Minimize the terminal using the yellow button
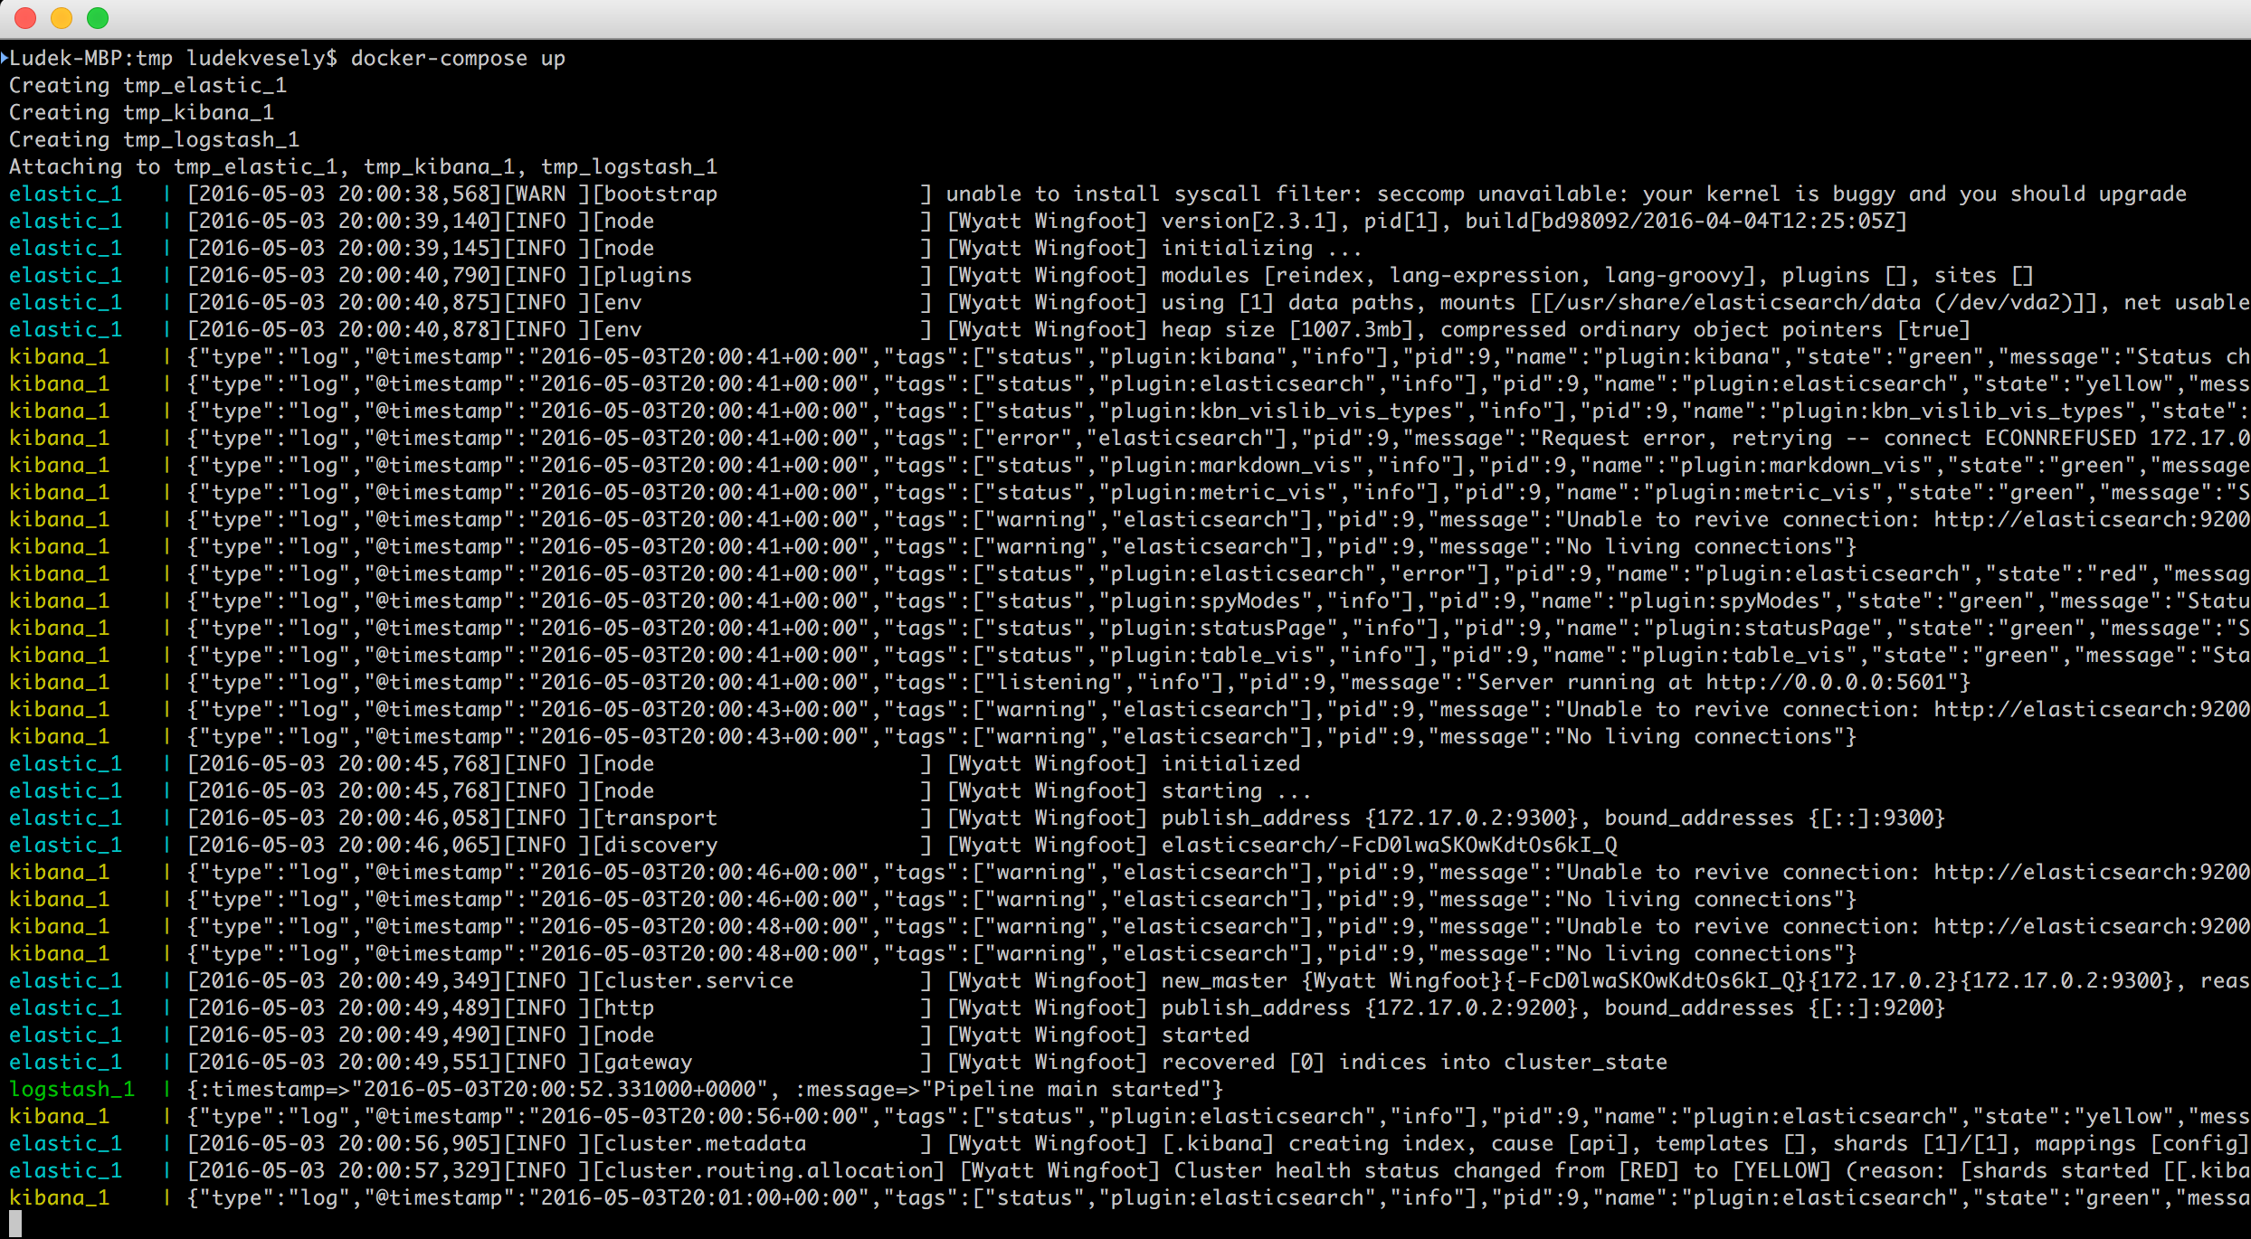Image resolution: width=2251 pixels, height=1239 pixels. tap(62, 18)
